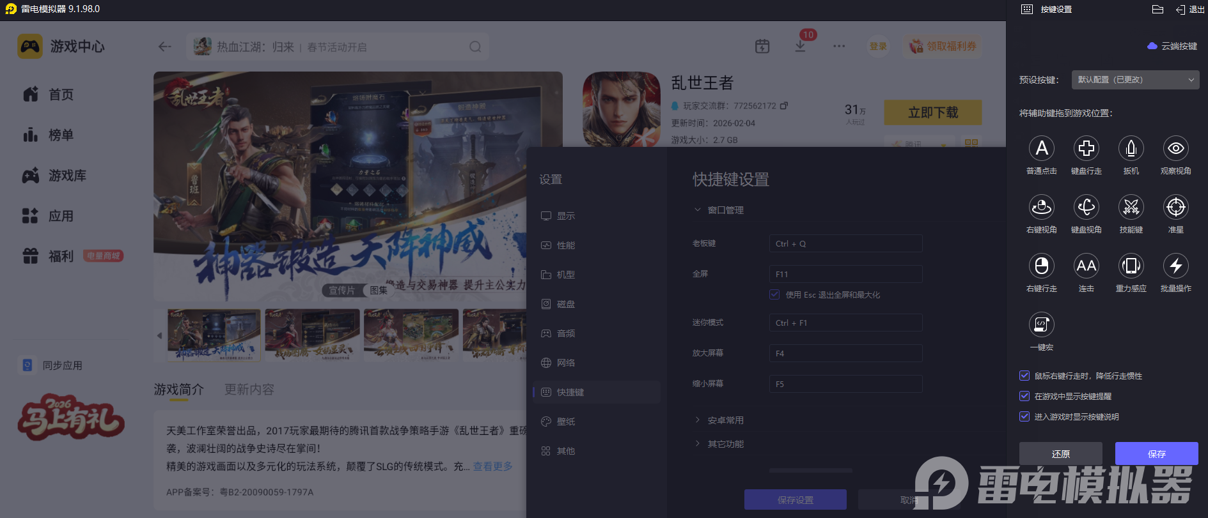
Task: Select the 键盘视角 key icon
Action: 1086,207
